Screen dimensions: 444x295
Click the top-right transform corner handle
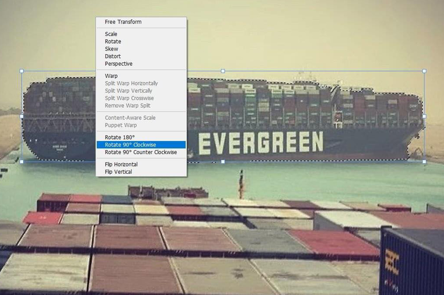pos(424,71)
